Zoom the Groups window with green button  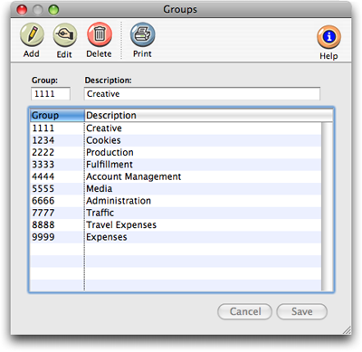(x=53, y=10)
